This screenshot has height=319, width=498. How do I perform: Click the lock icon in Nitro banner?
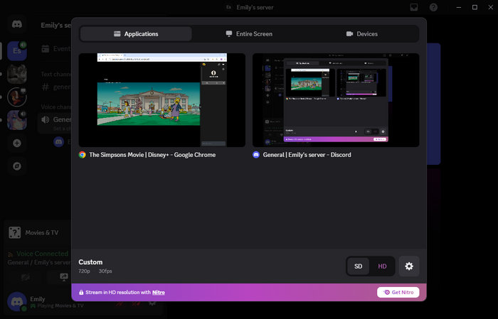[x=81, y=293]
